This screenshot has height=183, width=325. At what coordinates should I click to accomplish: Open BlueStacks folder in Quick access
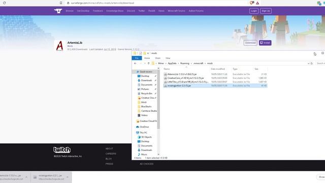click(146, 106)
